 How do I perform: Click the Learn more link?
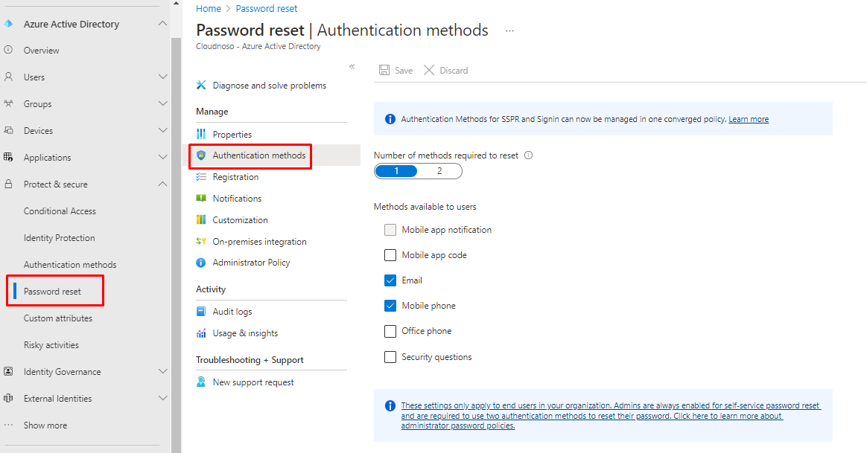749,119
